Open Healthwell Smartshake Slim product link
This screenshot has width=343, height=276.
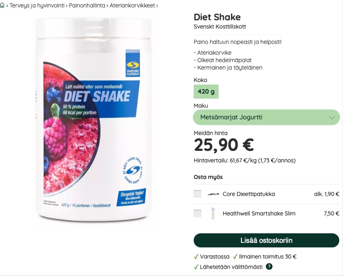point(259,213)
